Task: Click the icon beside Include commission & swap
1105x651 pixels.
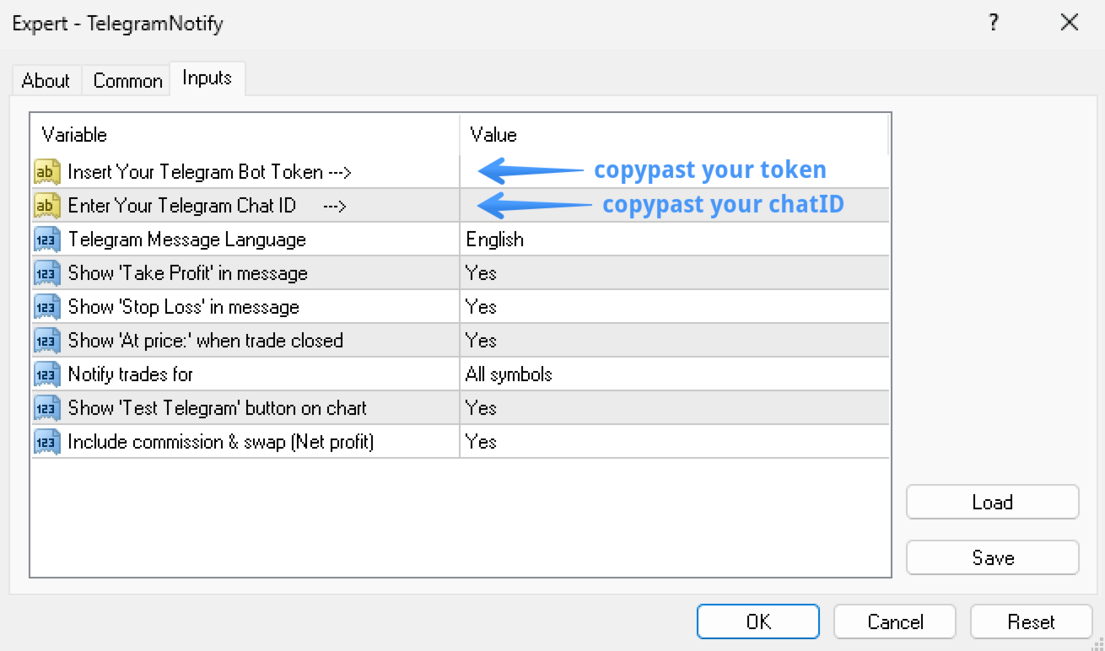Action: [47, 442]
